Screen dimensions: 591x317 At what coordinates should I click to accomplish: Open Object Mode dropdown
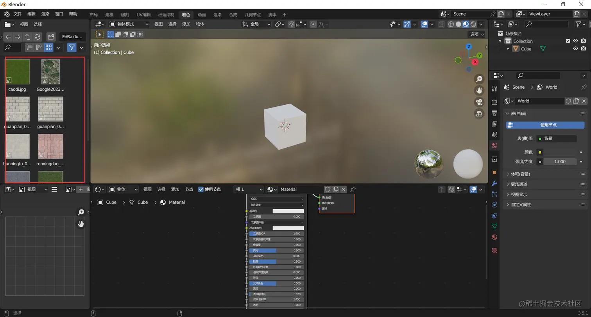(129, 24)
